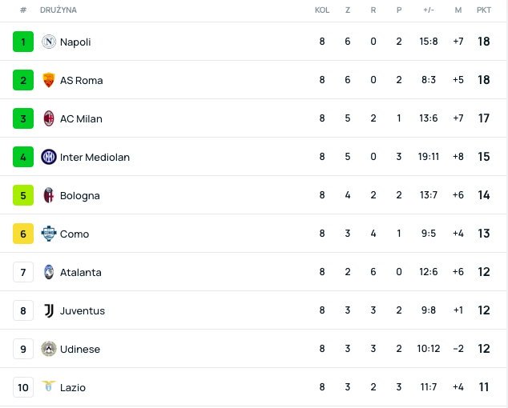The height and width of the screenshot is (408, 508).
Task: Click the Bologna club crest
Action: 49,195
